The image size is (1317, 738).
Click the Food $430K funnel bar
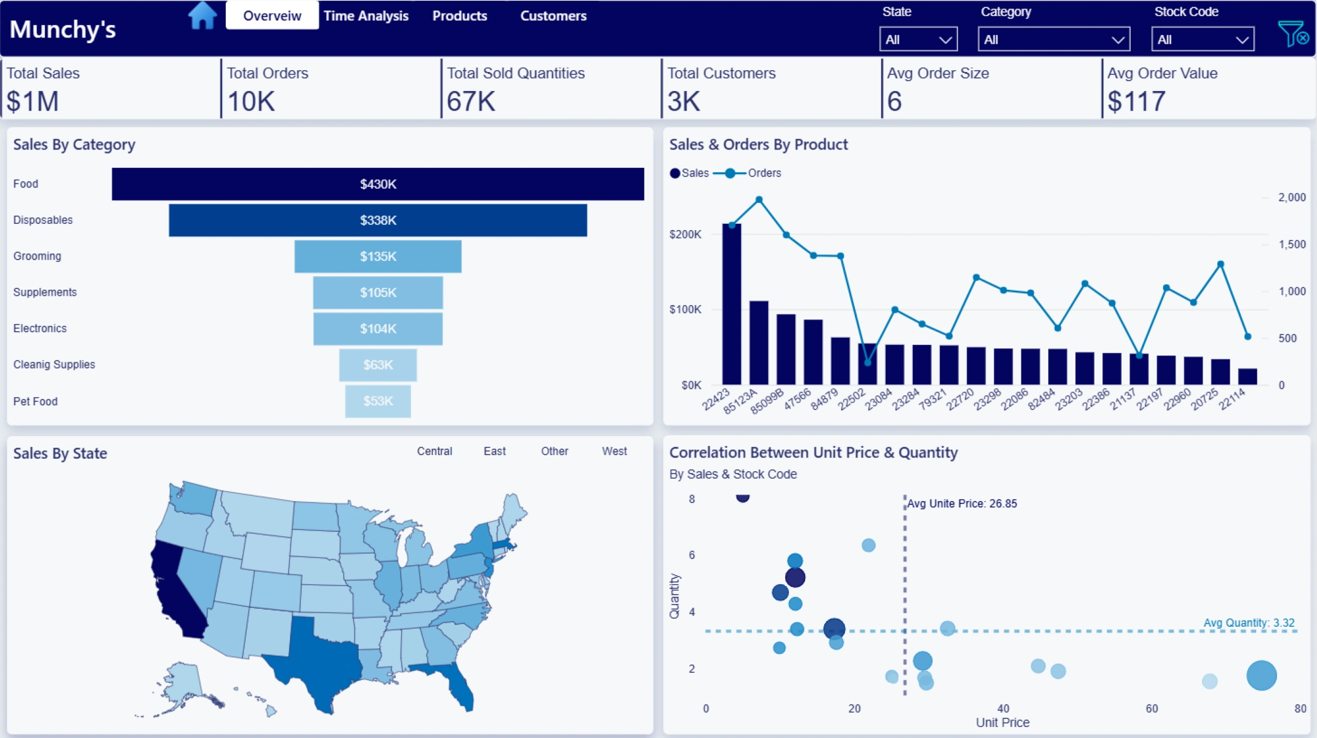coord(378,184)
